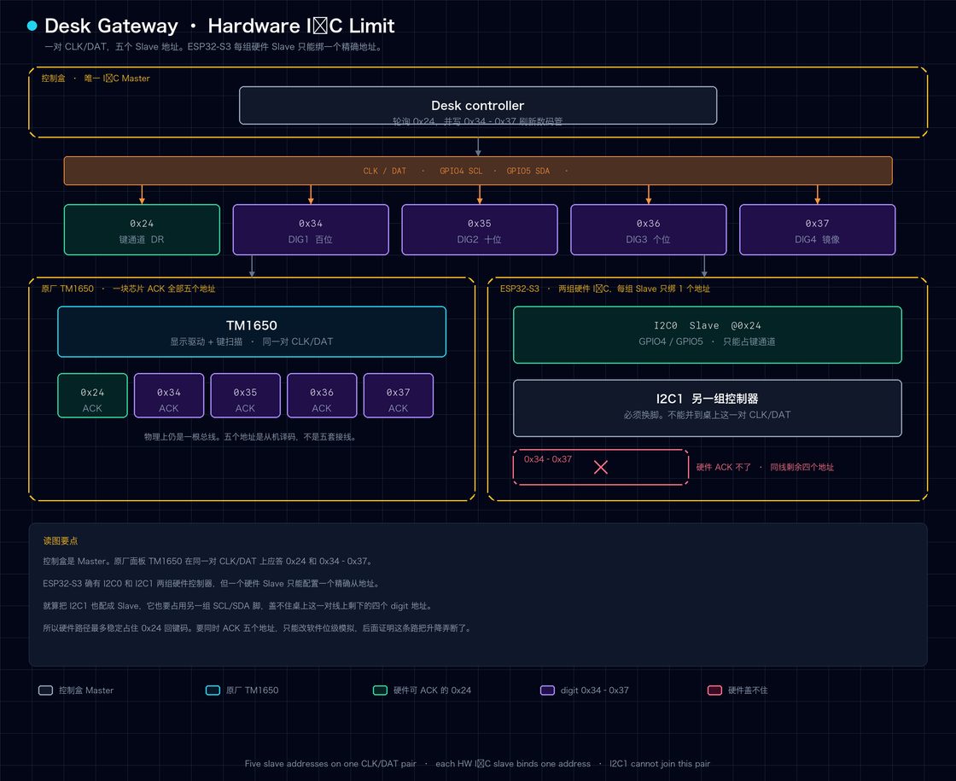
Task: Click the 原厂 TM1650 一块芯片 group label
Action: click(x=128, y=289)
